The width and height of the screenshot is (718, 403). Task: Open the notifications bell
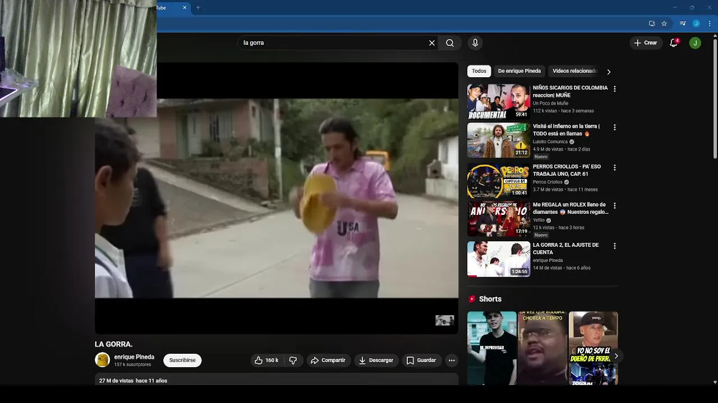(x=674, y=43)
